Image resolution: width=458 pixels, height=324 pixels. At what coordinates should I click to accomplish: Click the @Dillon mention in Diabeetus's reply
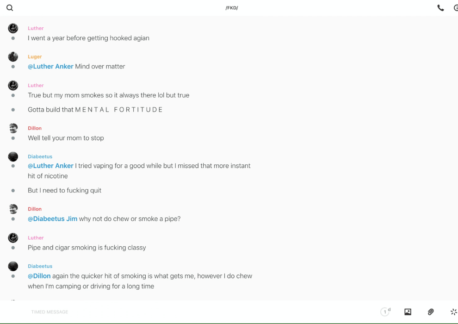coord(39,276)
